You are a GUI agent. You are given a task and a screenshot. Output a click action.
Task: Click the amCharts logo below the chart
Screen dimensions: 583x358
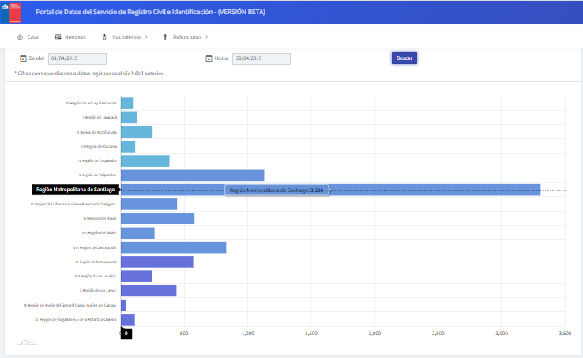[x=26, y=341]
